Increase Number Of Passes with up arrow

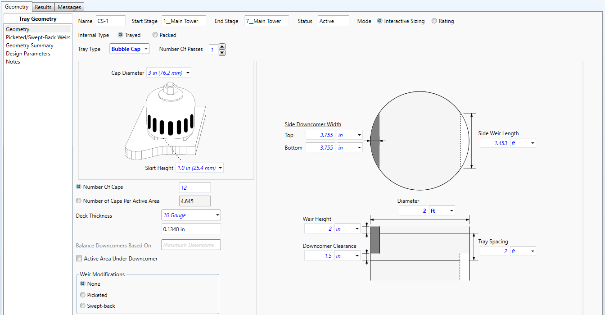[x=222, y=46]
